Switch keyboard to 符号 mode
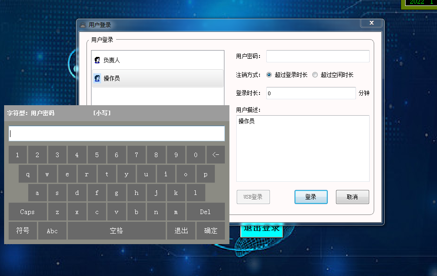437x276 pixels. 23,230
